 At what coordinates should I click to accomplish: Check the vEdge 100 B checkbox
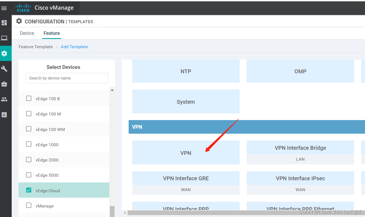[x=29, y=98]
